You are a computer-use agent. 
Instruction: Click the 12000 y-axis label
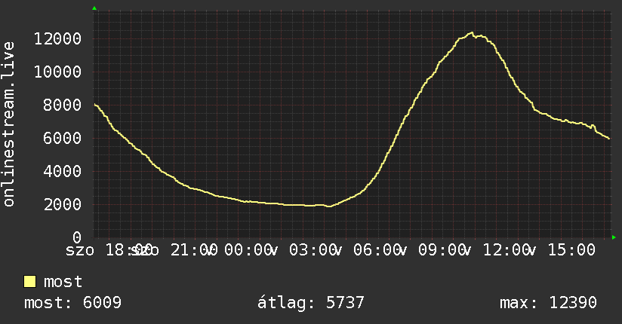[57, 39]
